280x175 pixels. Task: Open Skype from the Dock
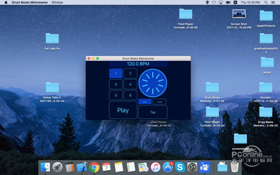pyautogui.click(x=180, y=167)
